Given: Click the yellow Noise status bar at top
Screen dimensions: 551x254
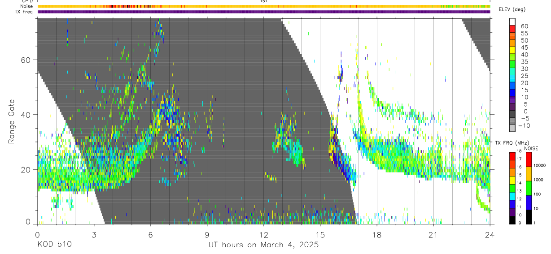Looking at the screenshot, I should (x=264, y=6).
